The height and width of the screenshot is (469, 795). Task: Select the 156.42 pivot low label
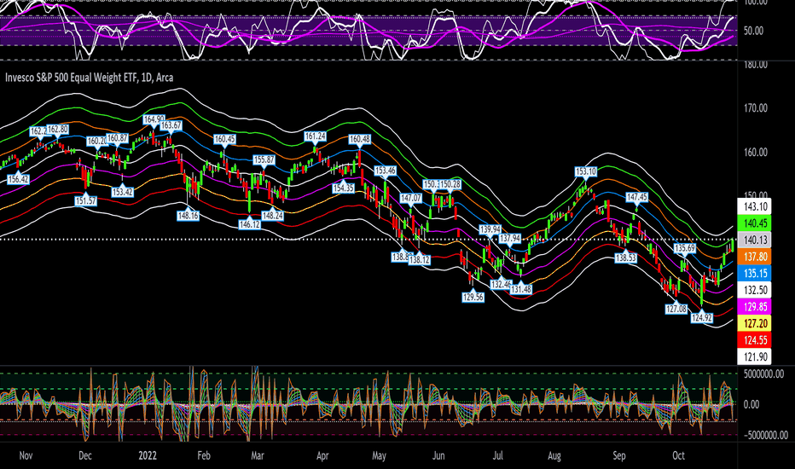click(x=18, y=179)
